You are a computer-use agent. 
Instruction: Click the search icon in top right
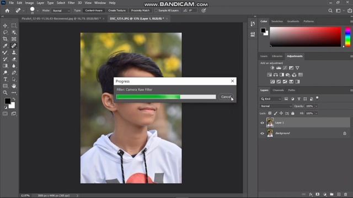click(330, 10)
